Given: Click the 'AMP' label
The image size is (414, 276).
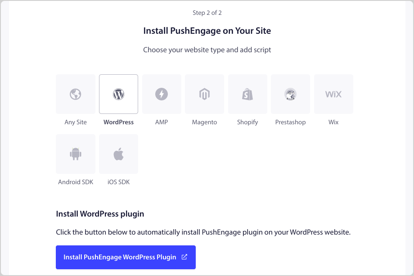Looking at the screenshot, I should tap(162, 122).
